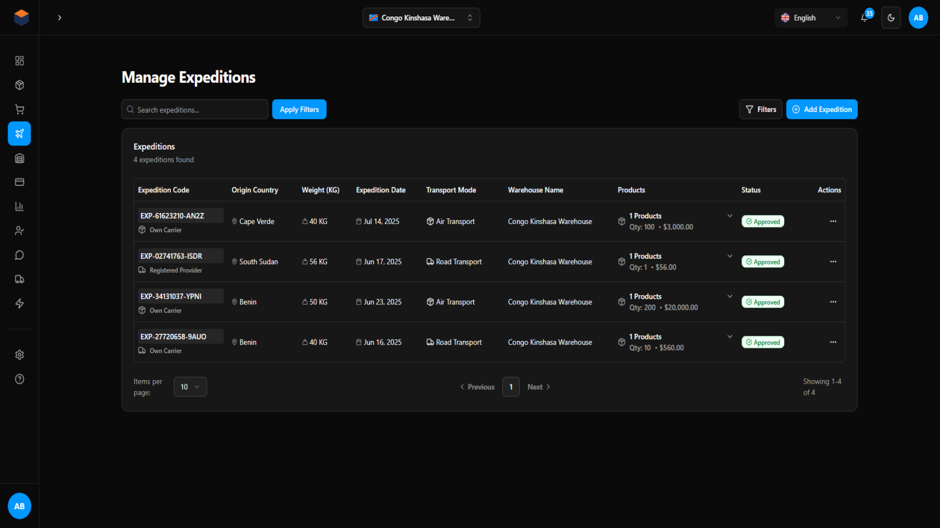Toggle dark mode with the moon icon
The image size is (940, 528).
tap(891, 18)
